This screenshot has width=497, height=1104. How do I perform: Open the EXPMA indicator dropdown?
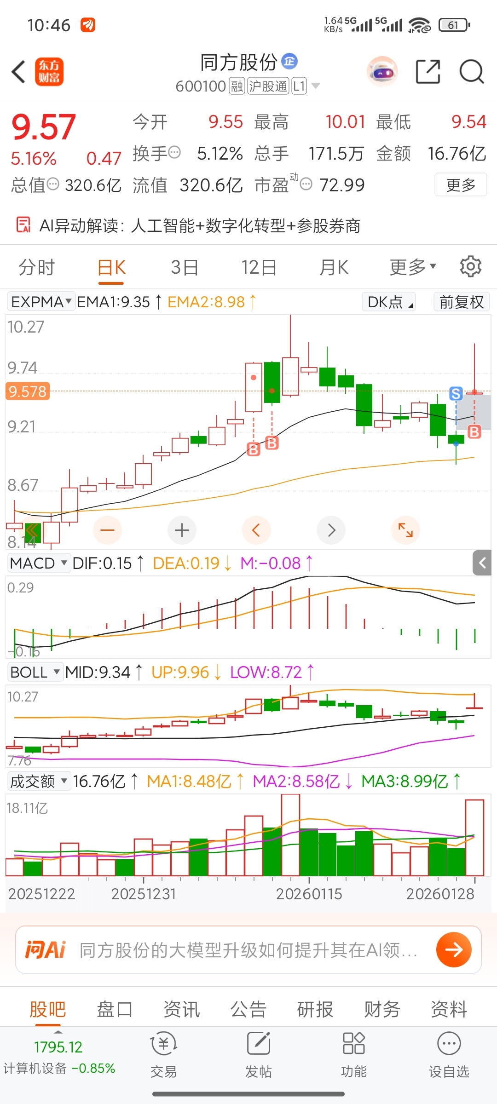41,302
